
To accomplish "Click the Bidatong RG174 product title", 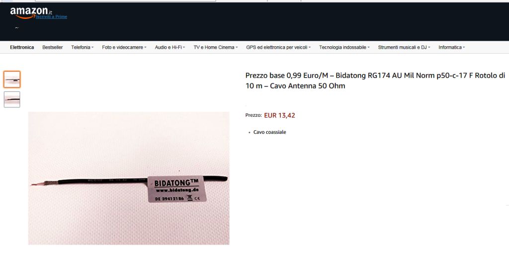I will pos(375,81).
